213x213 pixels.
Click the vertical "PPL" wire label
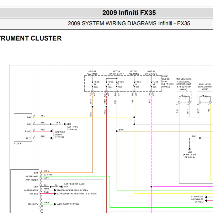(149, 101)
